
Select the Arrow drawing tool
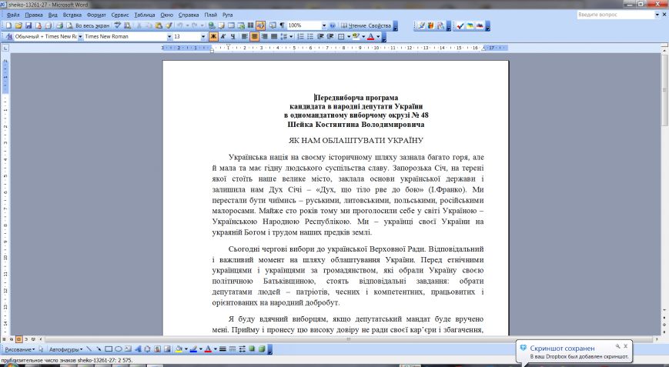pyautogui.click(x=99, y=349)
